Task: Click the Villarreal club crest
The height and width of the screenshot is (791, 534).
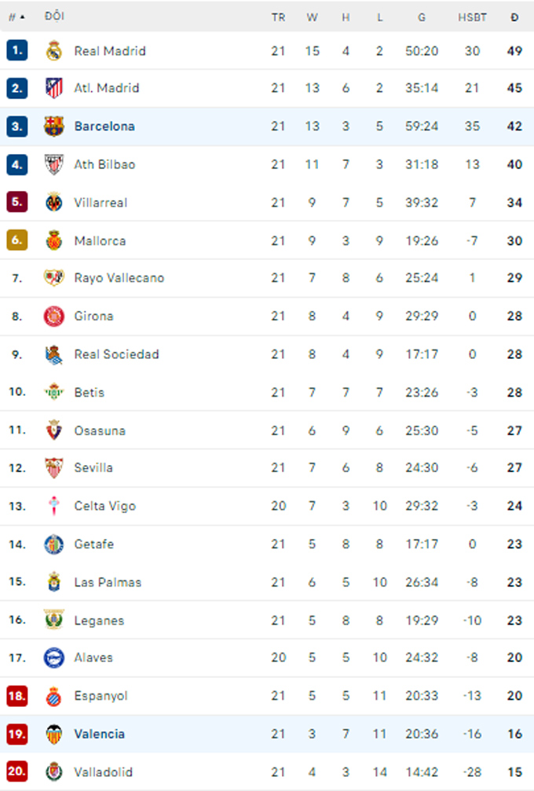Action: [x=54, y=203]
